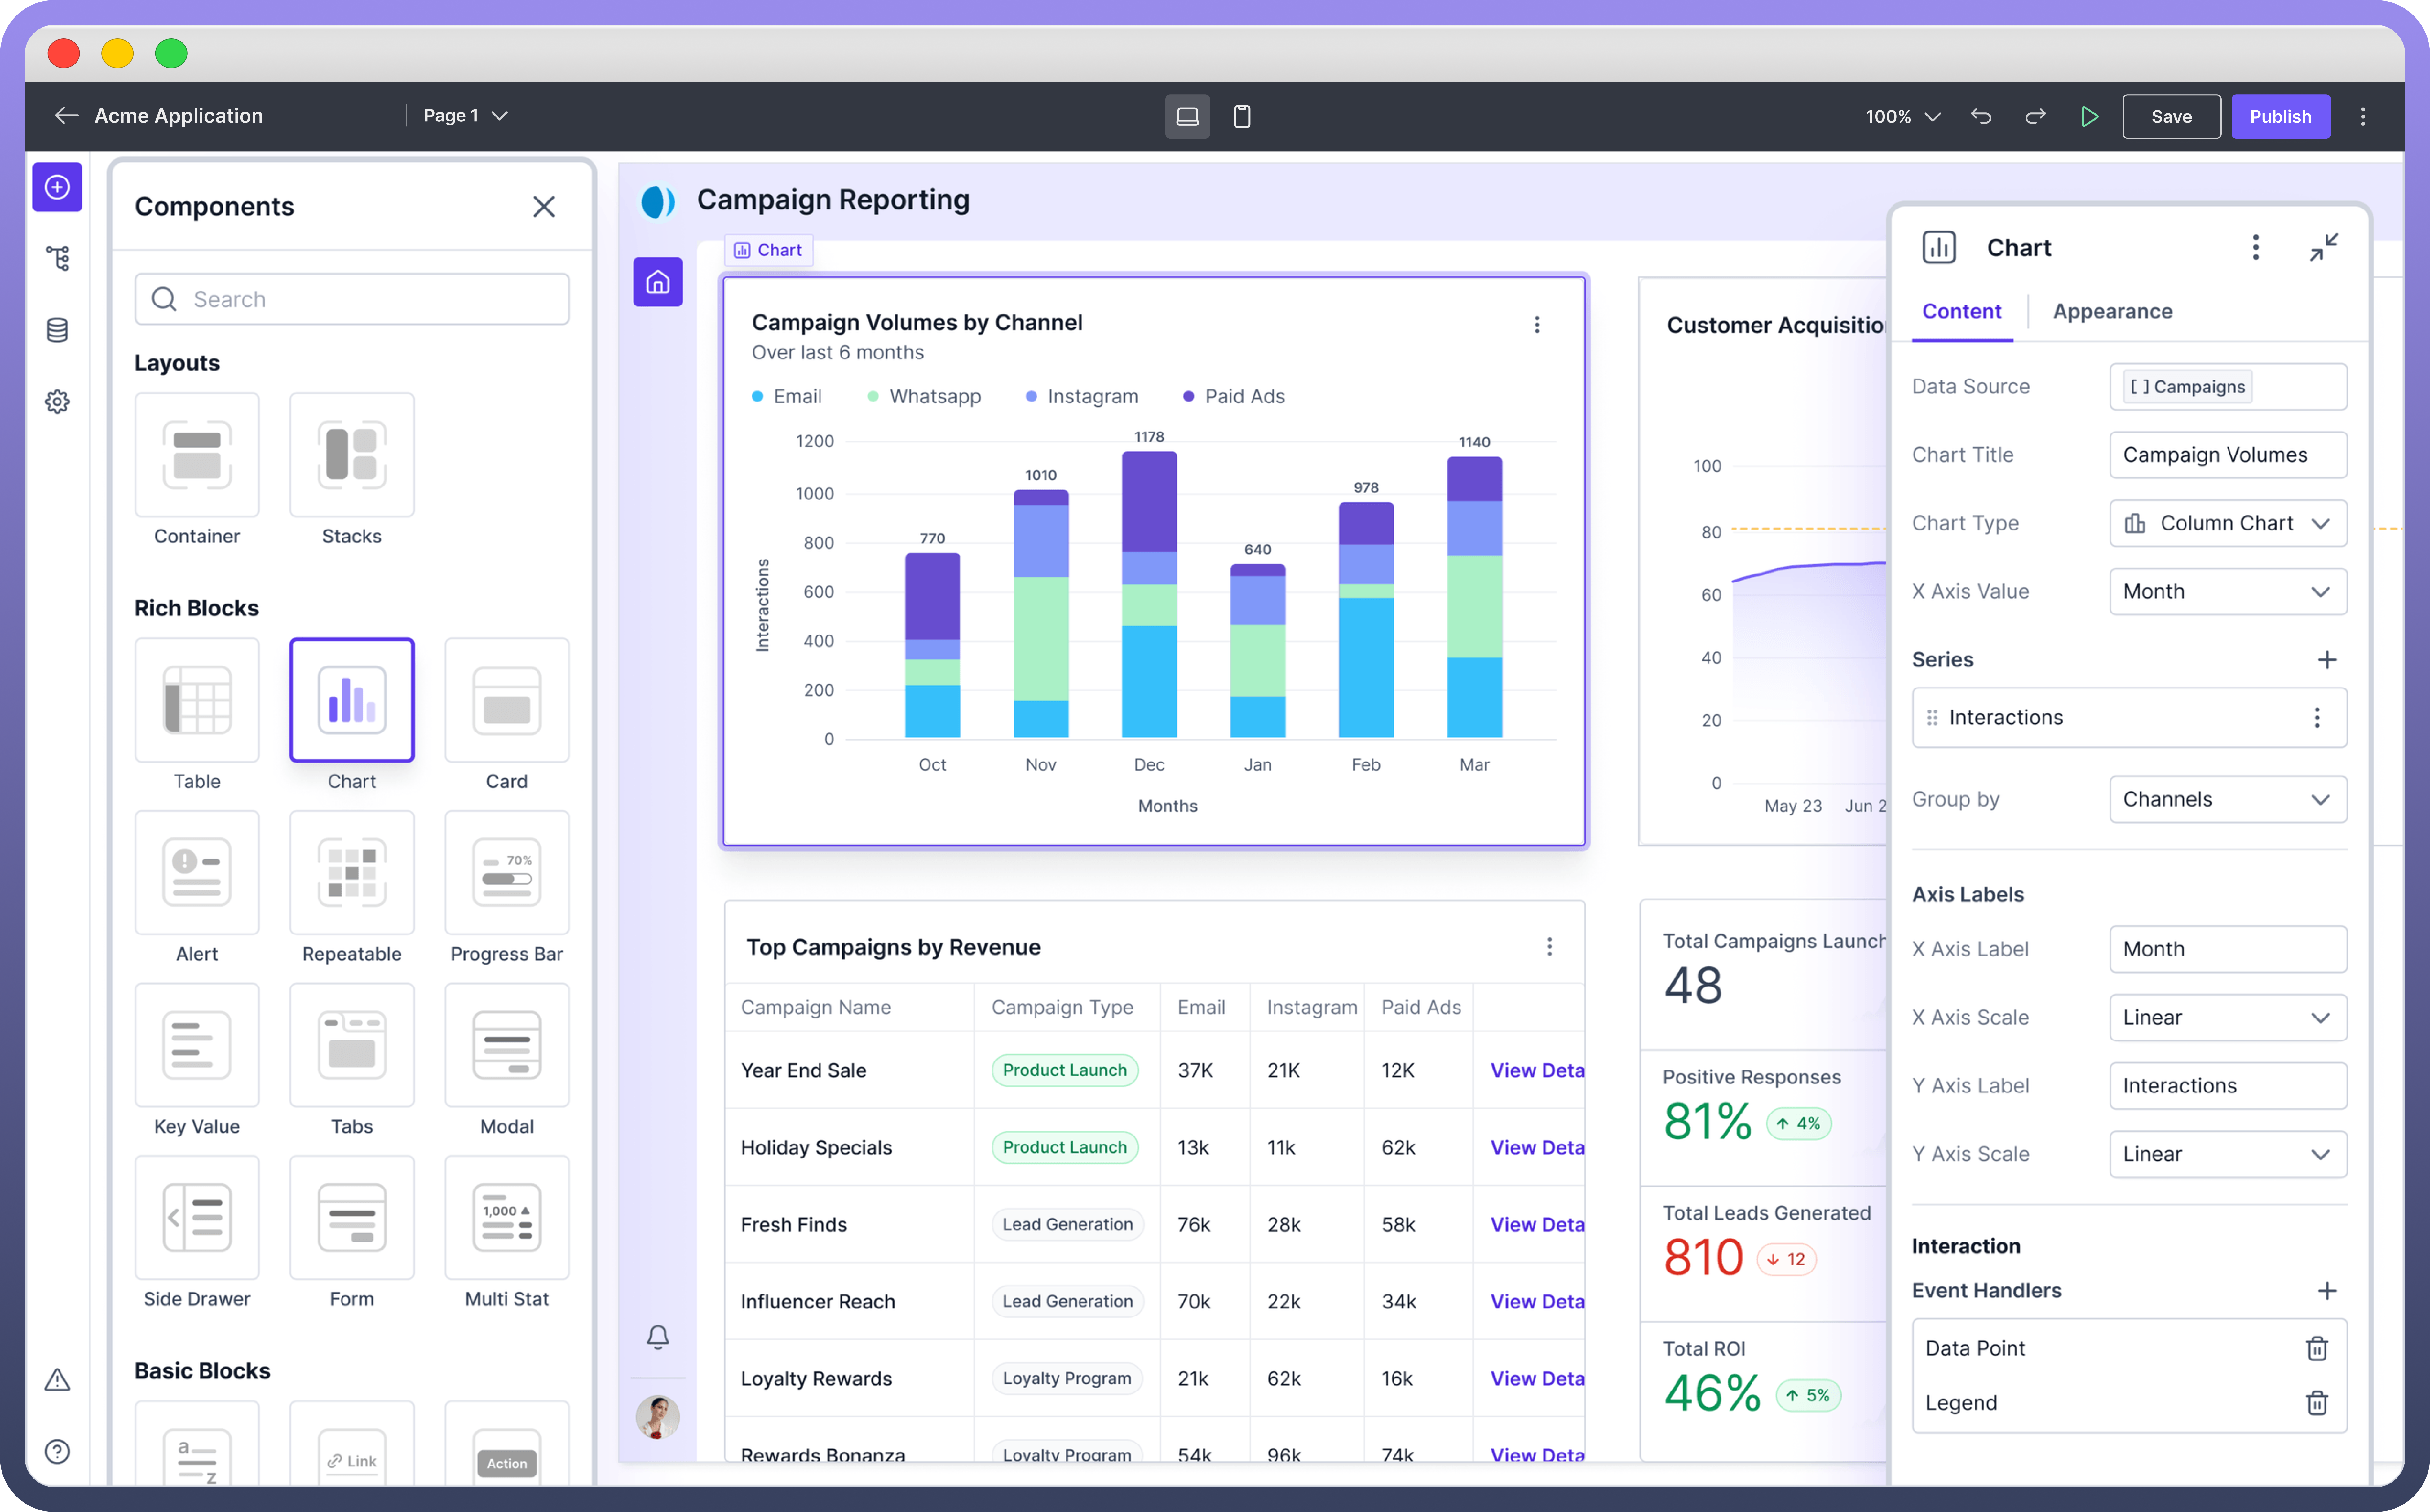Viewport: 2430px width, 1512px height.
Task: Click the Email legend swatch in chart
Action: (x=757, y=397)
